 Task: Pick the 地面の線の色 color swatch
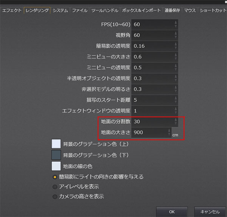pyautogui.click(x=56, y=166)
